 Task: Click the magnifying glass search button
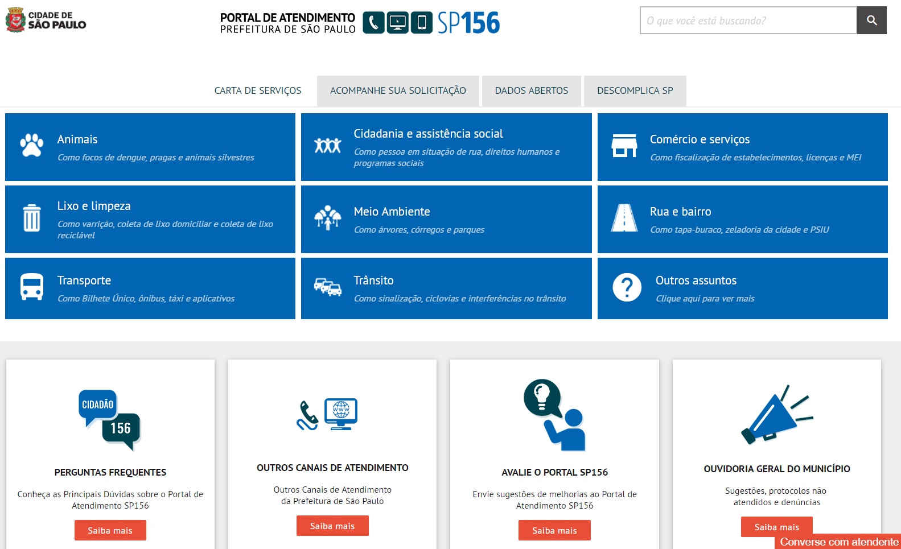click(x=871, y=20)
